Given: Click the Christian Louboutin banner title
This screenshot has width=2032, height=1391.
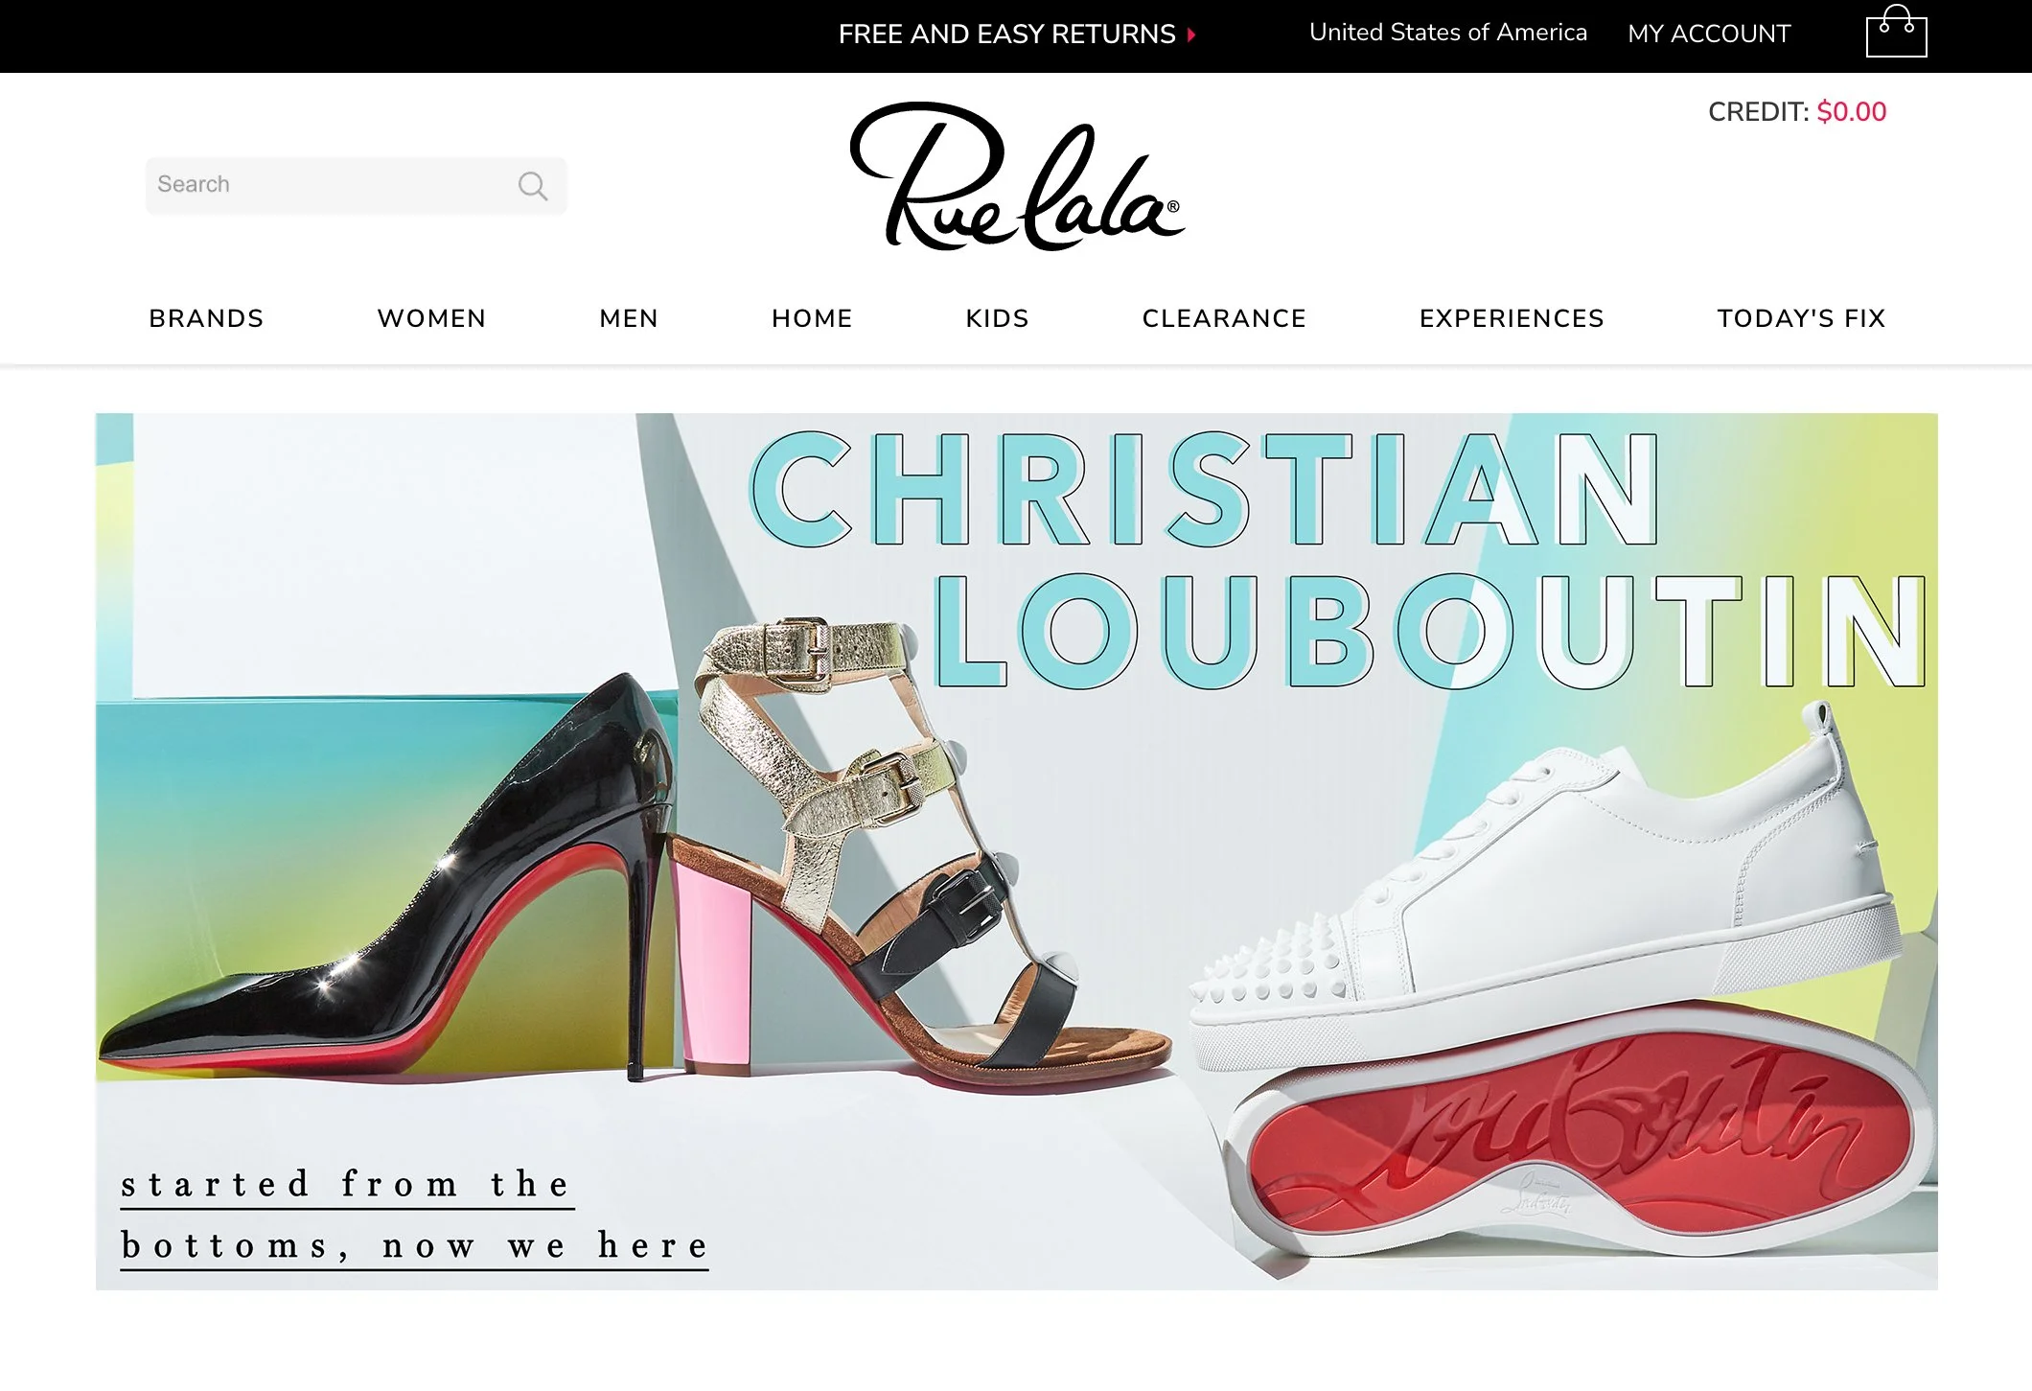Looking at the screenshot, I should pos(1338,560).
